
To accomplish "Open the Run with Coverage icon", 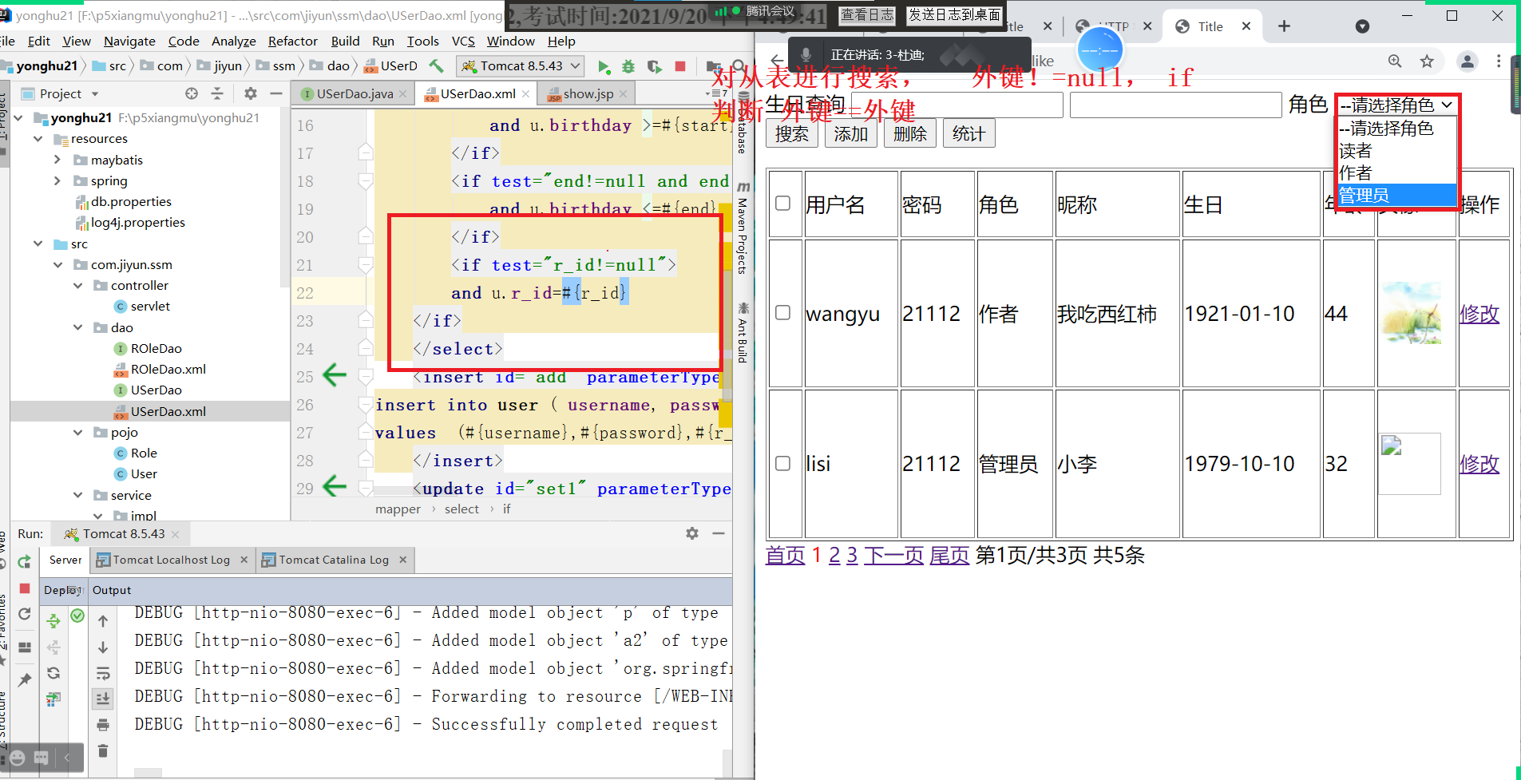I will coord(655,66).
